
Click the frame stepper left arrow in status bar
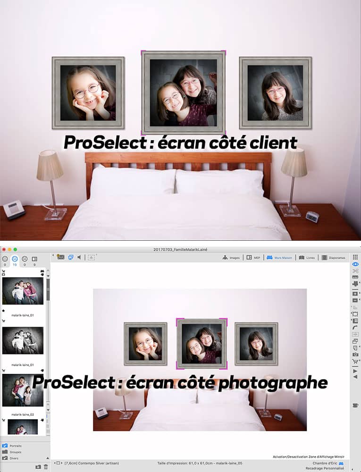(x=55, y=463)
